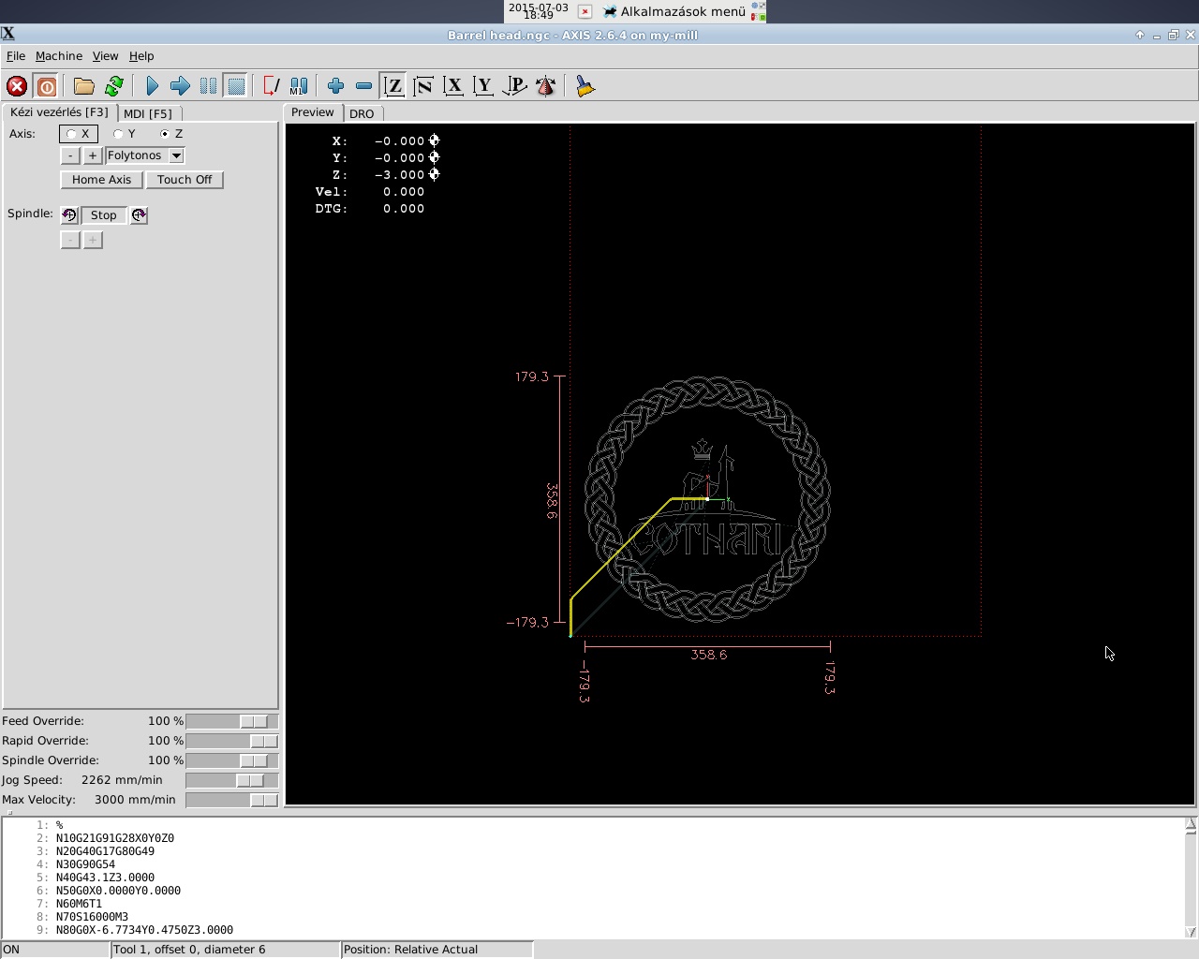
Task: Click Position: Relative Actual status text
Action: (411, 950)
